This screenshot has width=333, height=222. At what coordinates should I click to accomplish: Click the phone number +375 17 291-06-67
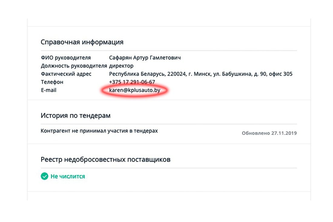pyautogui.click(x=132, y=82)
